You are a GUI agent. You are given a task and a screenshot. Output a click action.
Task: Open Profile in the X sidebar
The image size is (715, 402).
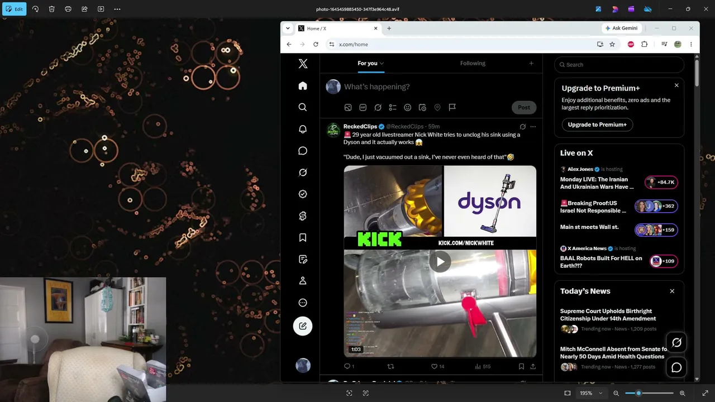(x=303, y=281)
